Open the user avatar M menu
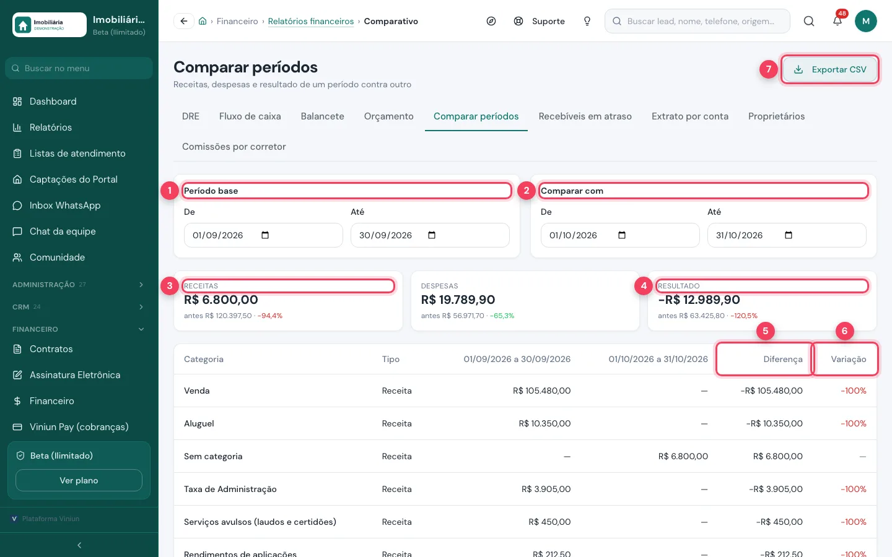 866,21
